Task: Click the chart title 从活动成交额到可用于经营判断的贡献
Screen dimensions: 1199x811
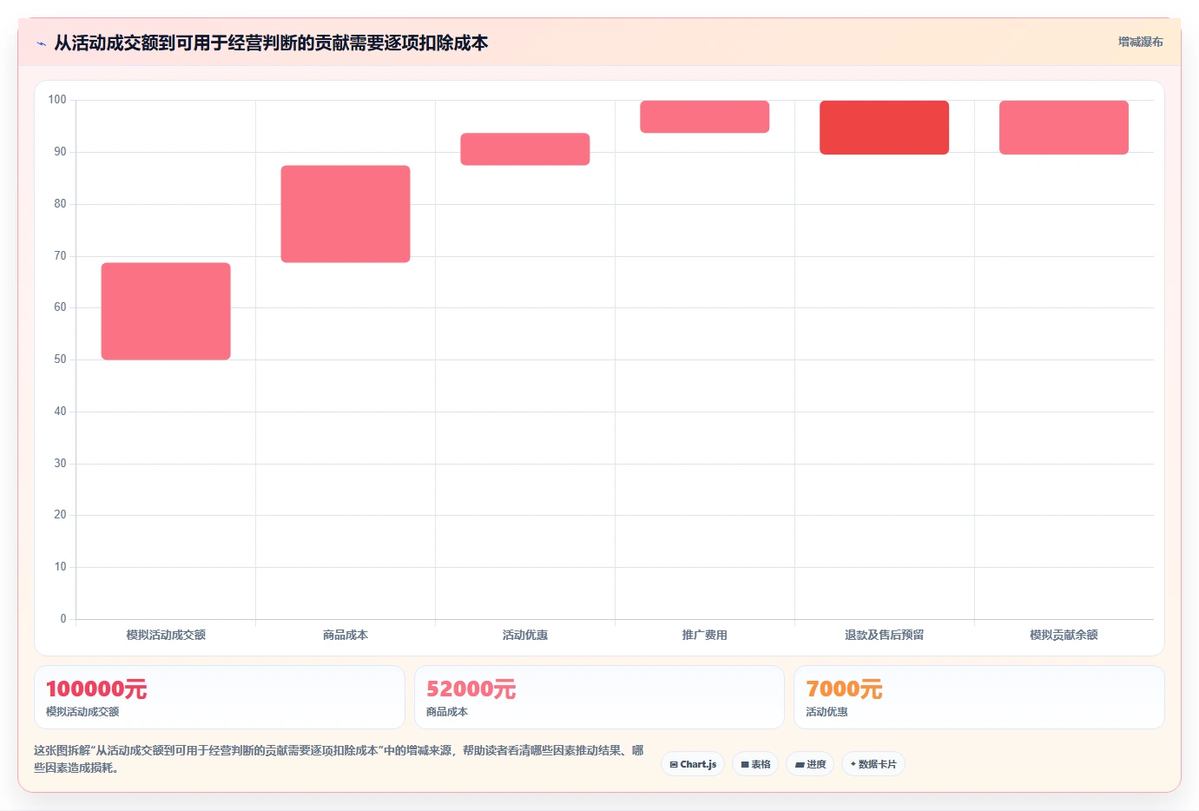Action: (271, 43)
